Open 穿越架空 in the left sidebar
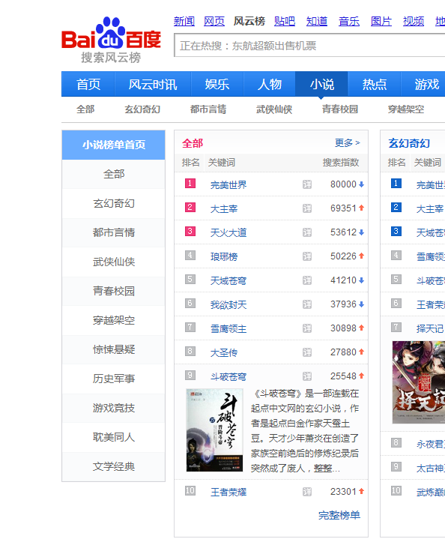 (114, 320)
